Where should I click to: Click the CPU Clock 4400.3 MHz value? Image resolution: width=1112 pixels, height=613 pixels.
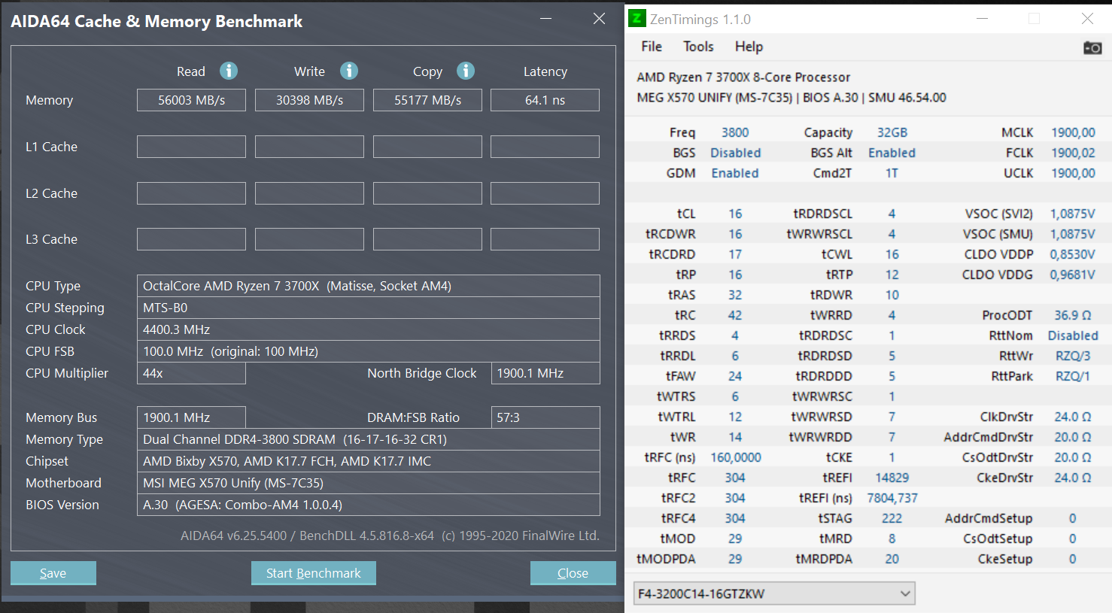369,329
